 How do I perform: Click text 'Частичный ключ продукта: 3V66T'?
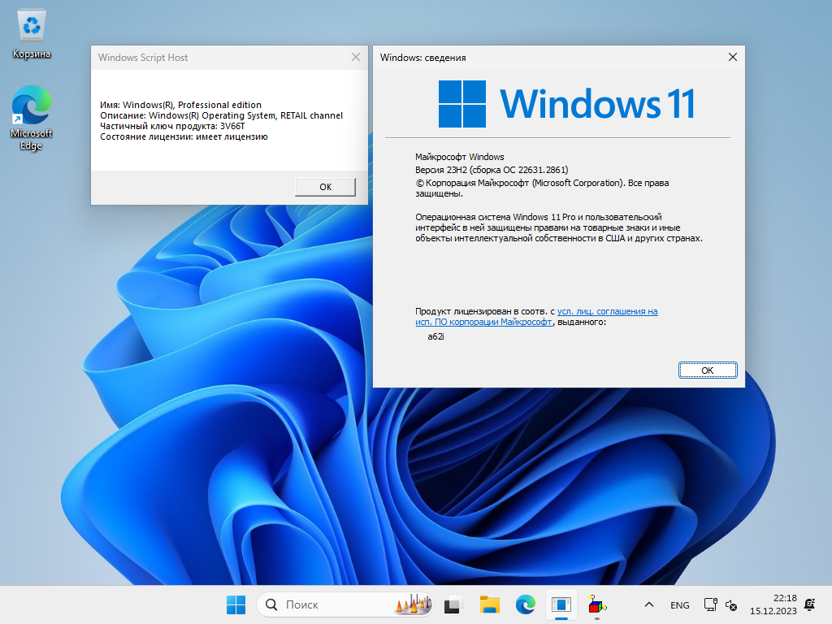(x=172, y=126)
